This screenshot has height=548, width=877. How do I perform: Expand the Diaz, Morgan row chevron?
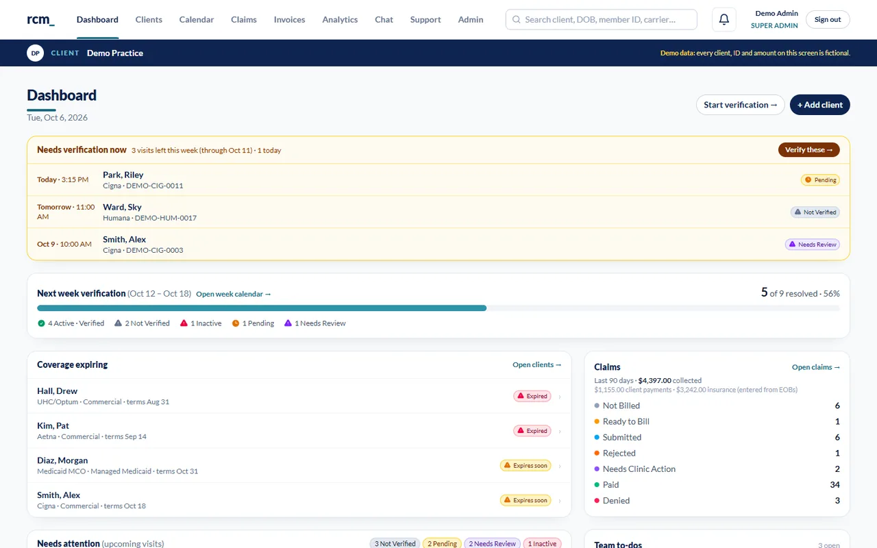(x=560, y=466)
